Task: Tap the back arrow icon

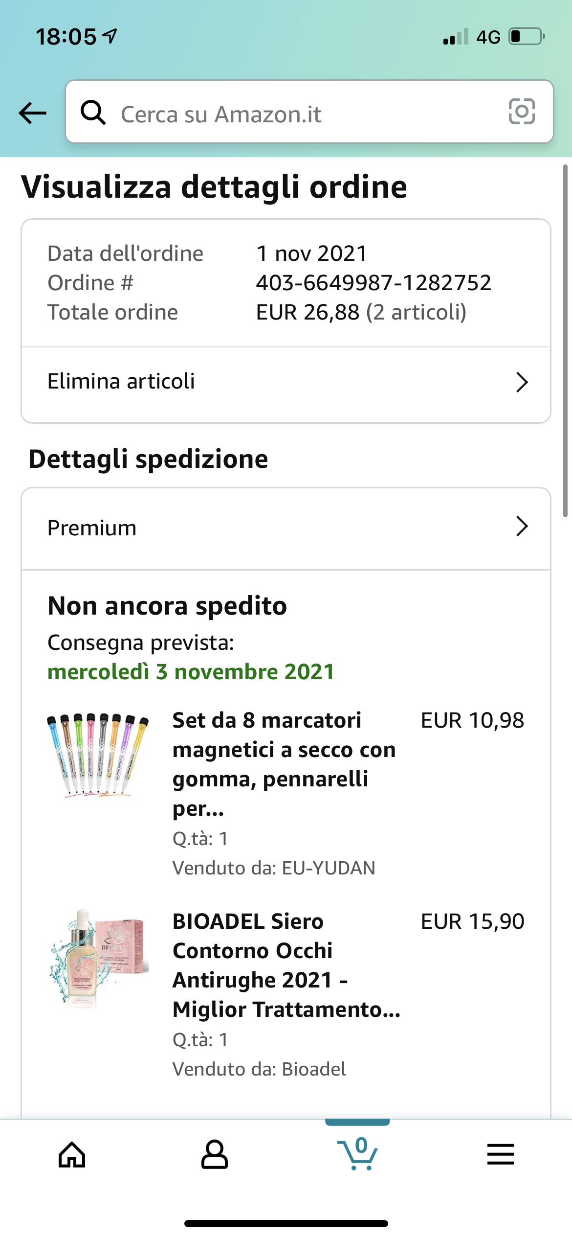Action: 32,113
